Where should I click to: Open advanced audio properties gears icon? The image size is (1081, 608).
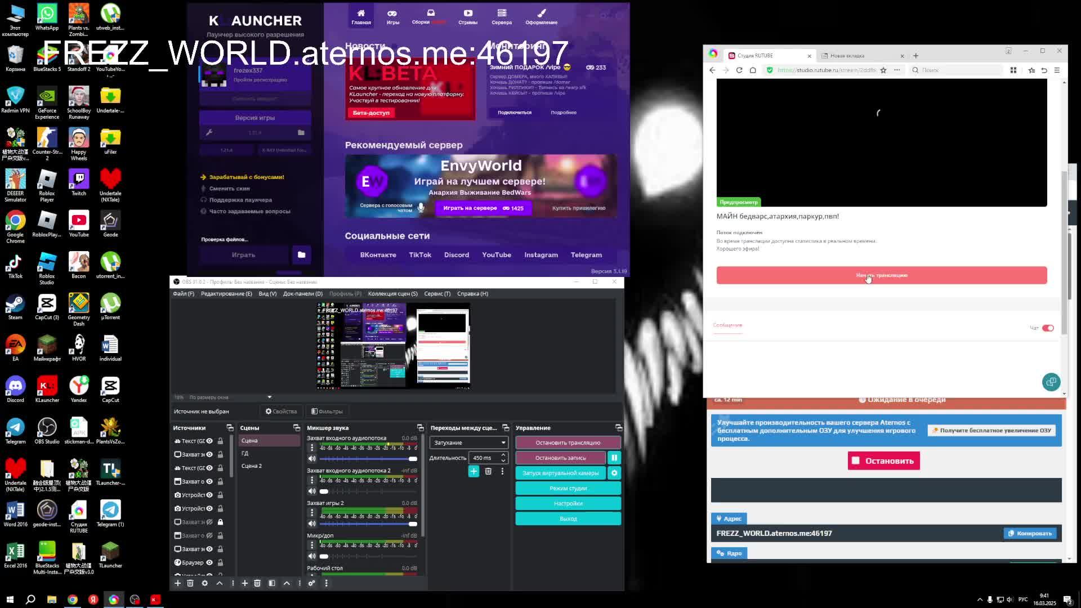click(311, 583)
